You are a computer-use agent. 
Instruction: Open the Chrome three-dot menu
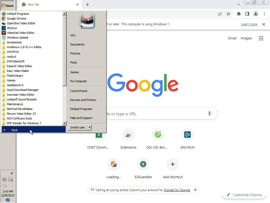(x=264, y=14)
